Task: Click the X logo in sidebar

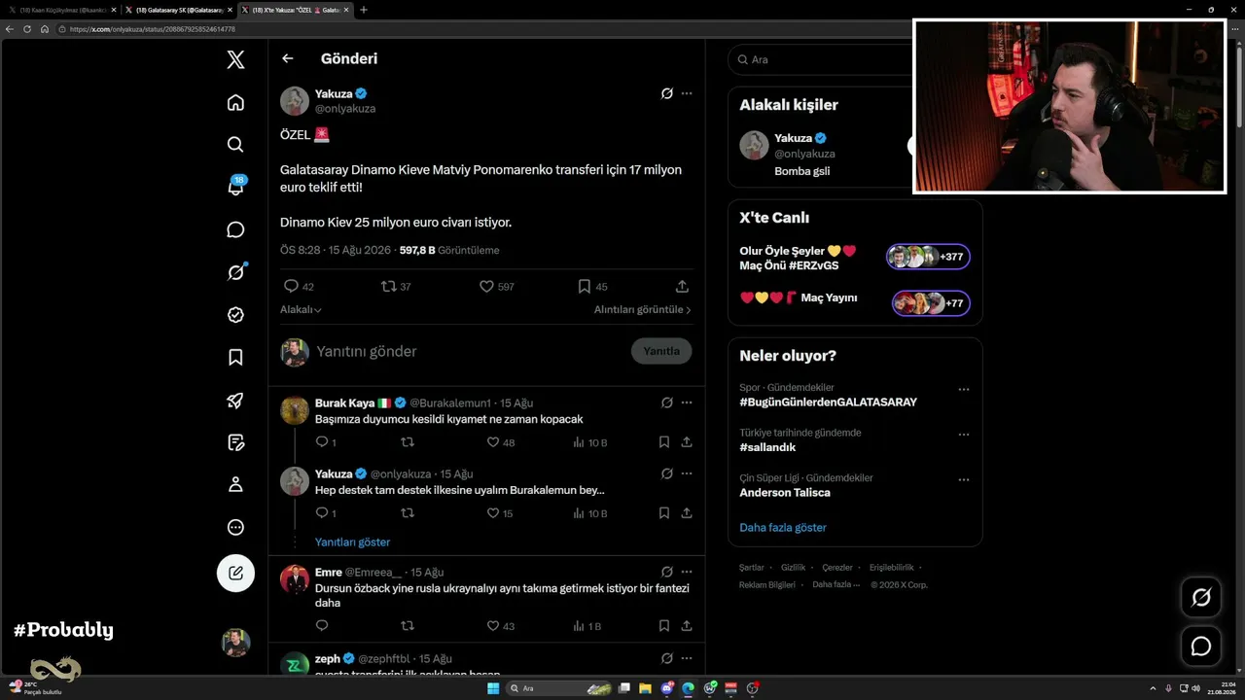Action: tap(235, 59)
